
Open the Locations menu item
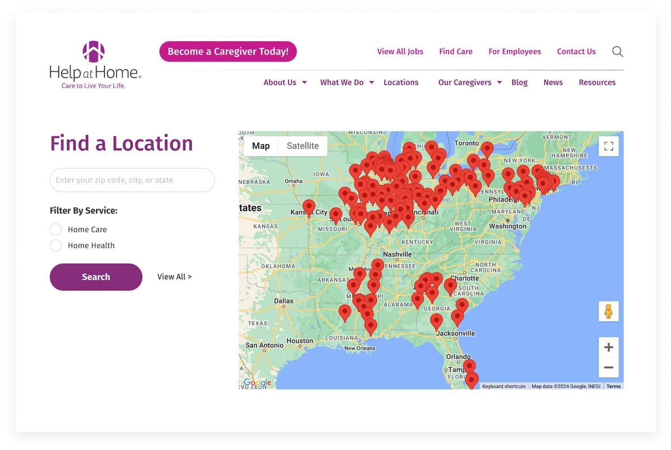401,82
